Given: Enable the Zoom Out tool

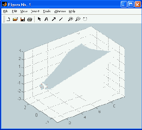Looking at the screenshot, I should [x=78, y=19].
